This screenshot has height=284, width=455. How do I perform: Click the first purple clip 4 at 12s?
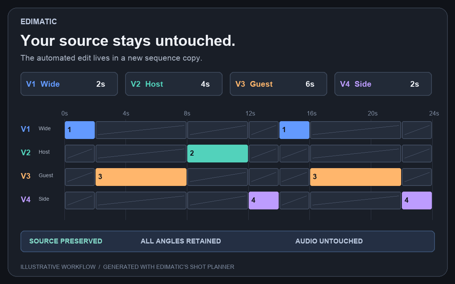[x=264, y=201]
